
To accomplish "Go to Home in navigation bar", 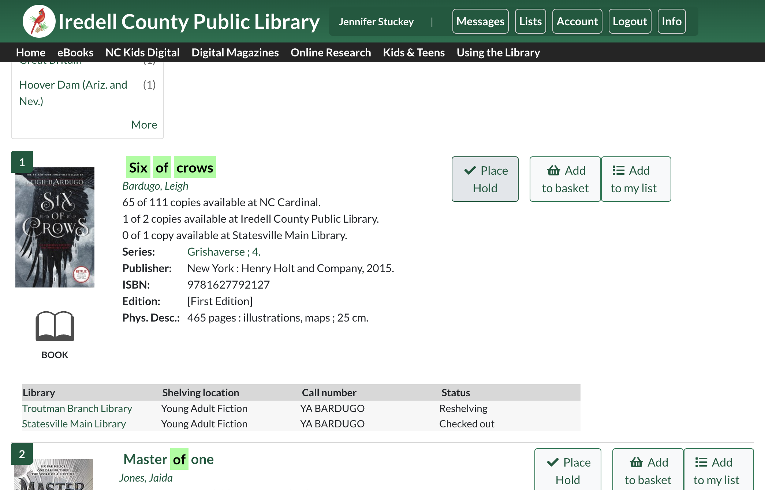I will coord(31,52).
